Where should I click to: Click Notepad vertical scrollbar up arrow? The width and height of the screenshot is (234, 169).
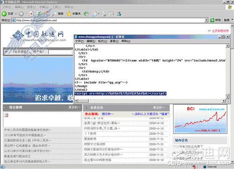227,46
